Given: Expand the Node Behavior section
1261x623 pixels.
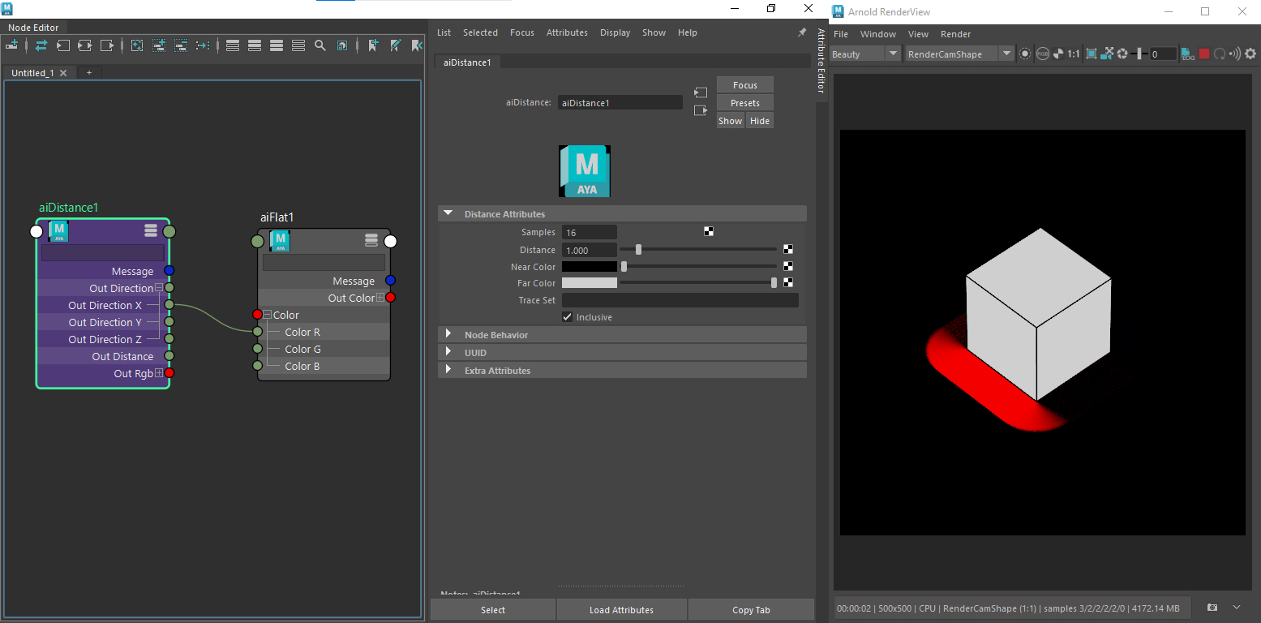Looking at the screenshot, I should click(448, 334).
